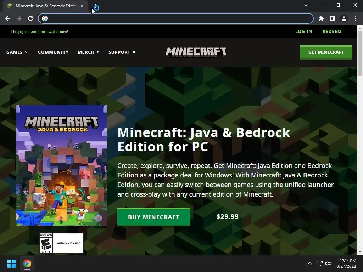Image resolution: width=363 pixels, height=272 pixels.
Task: Open the Chrome three-dot menu
Action: click(x=355, y=18)
